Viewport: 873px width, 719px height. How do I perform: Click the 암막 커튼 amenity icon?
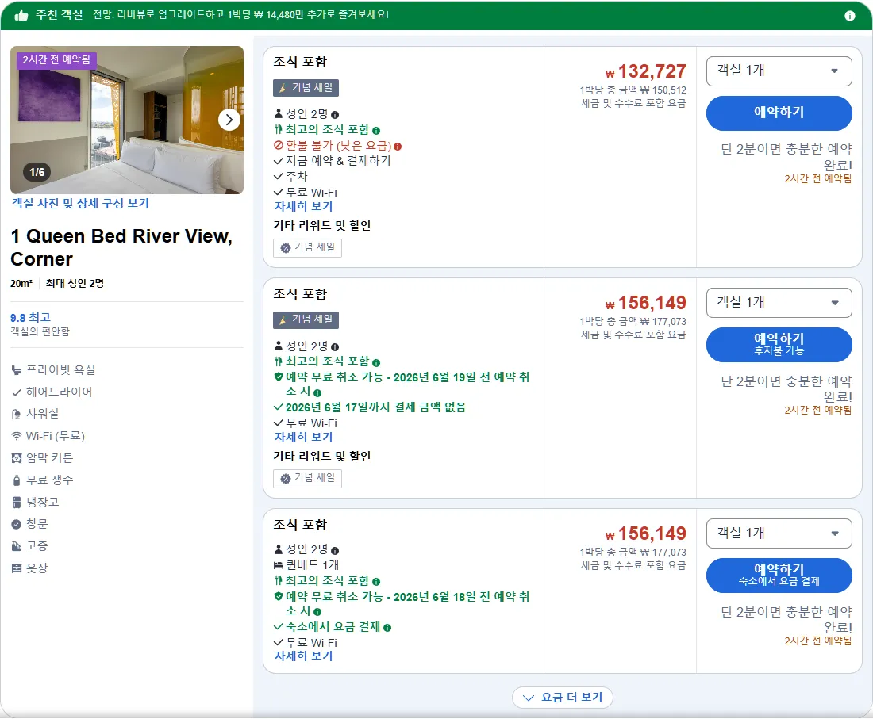point(17,458)
